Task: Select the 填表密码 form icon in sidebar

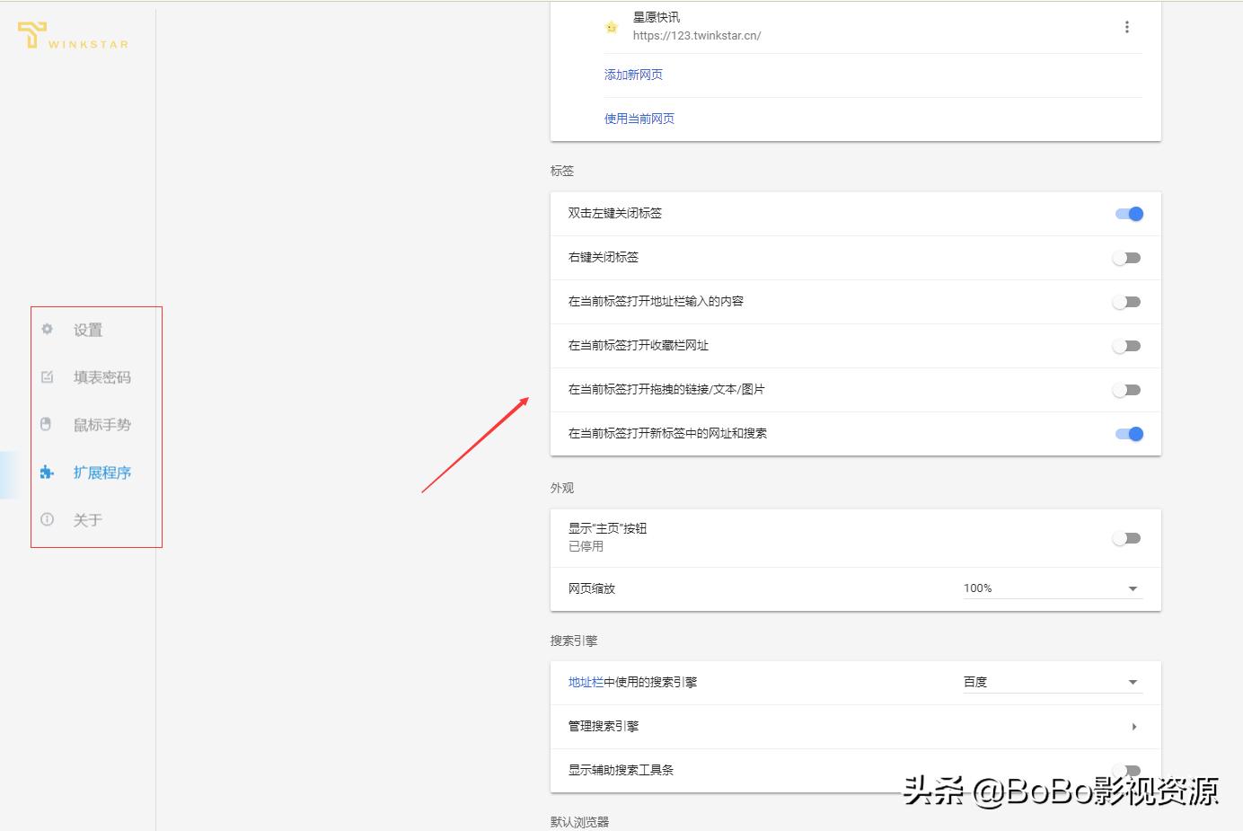Action: (46, 376)
